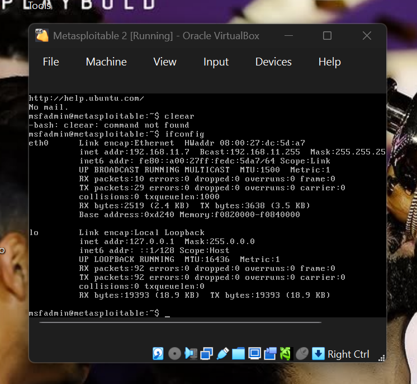Click the ifconfig command line

(x=116, y=134)
